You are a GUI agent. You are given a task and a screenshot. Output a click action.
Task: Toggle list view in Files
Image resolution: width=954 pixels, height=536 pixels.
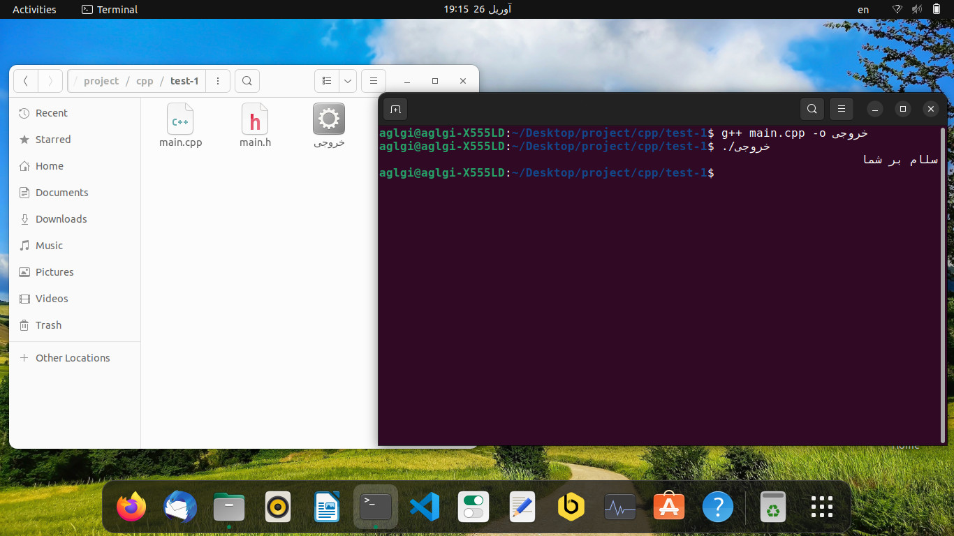327,81
